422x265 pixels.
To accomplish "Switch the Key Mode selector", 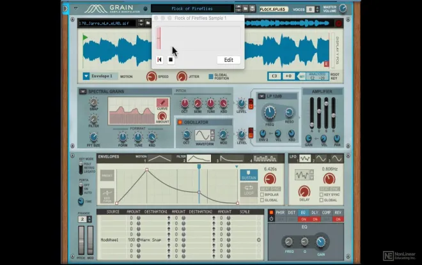I will (x=81, y=168).
